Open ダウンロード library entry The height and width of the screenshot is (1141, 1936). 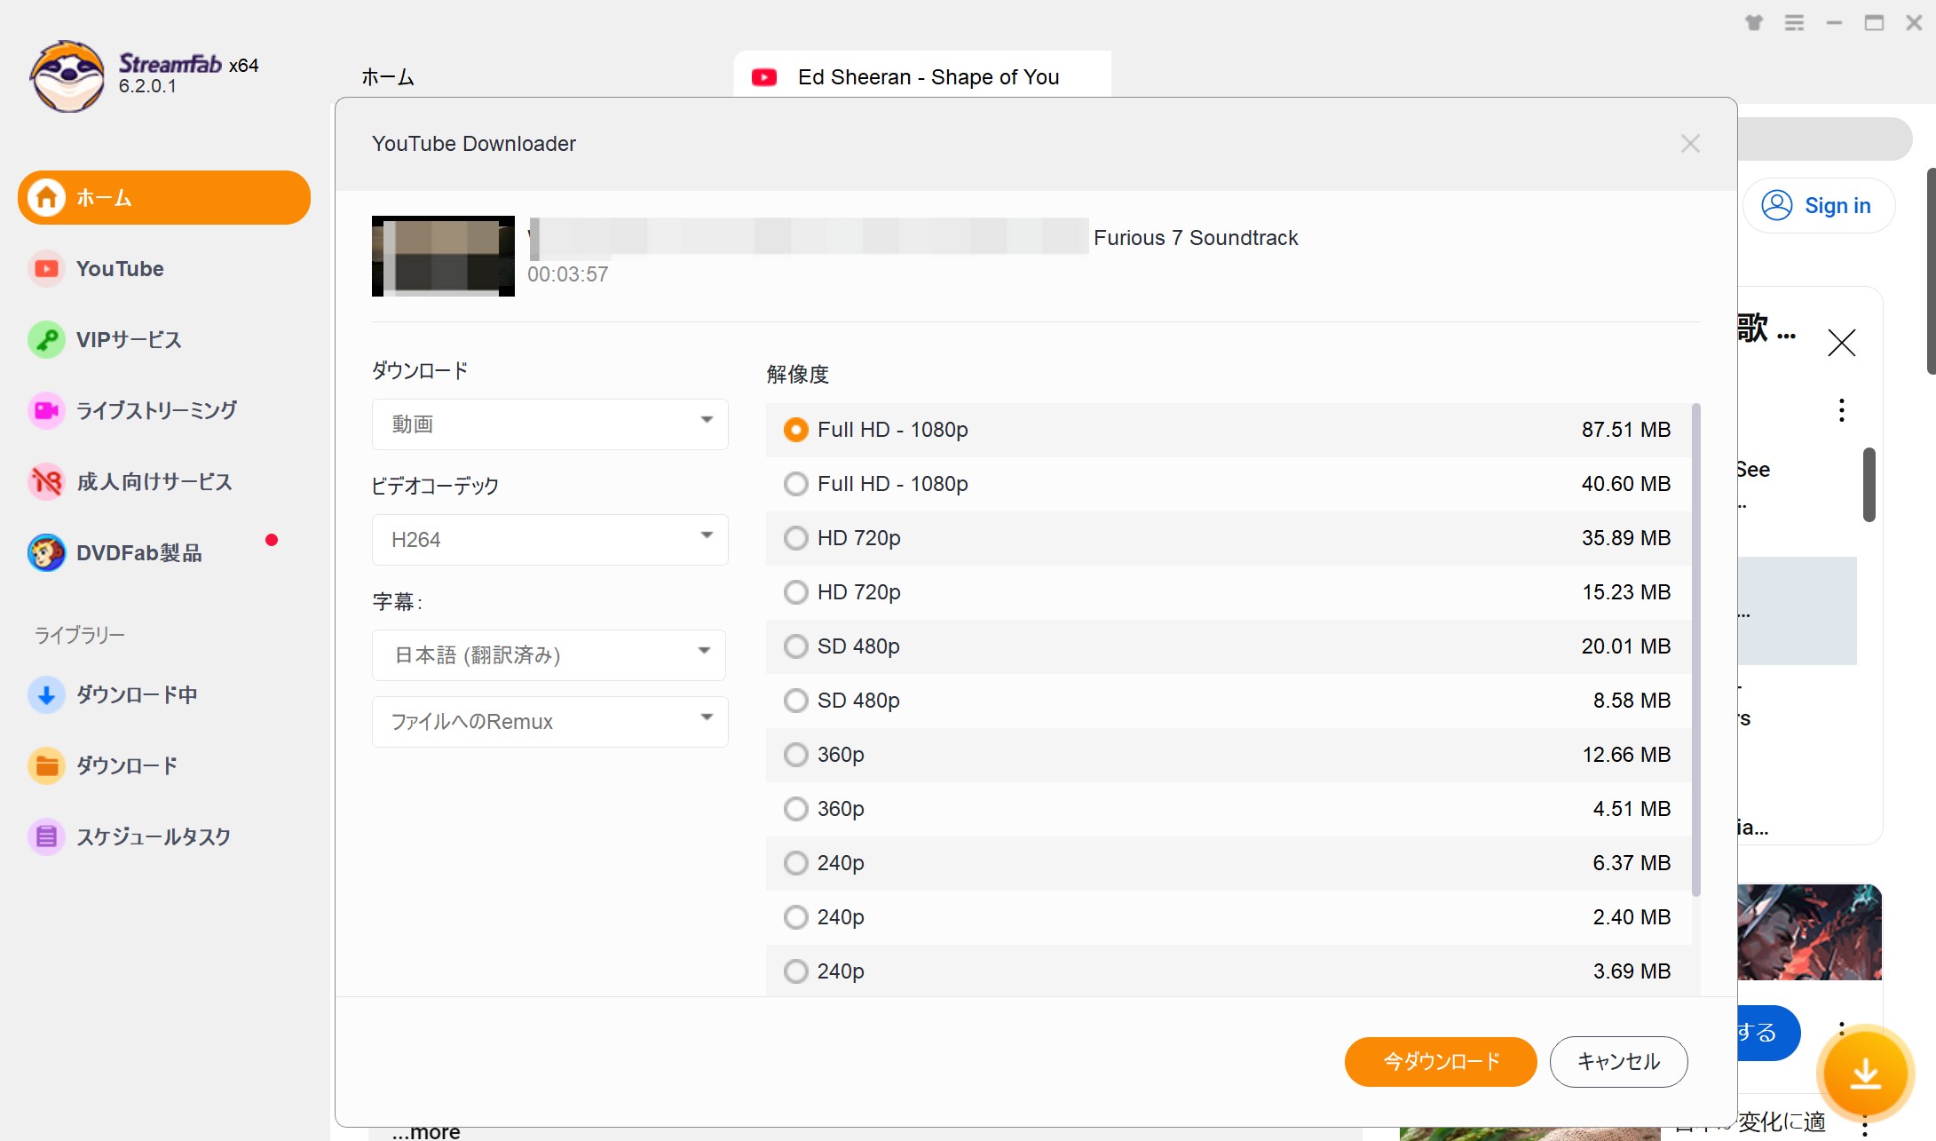[164, 765]
